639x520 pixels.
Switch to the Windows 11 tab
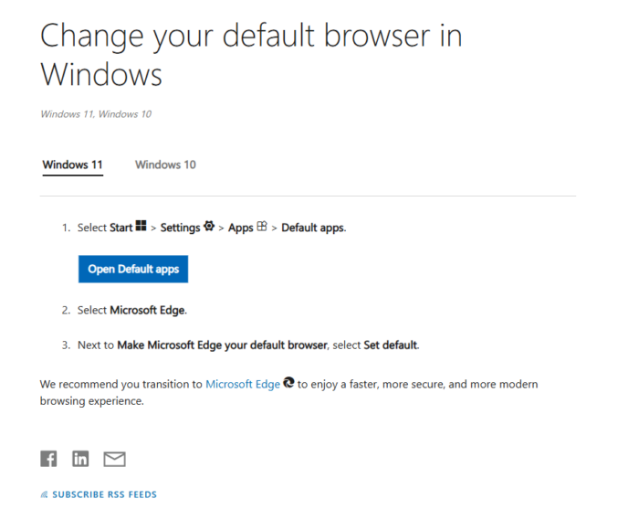(72, 164)
